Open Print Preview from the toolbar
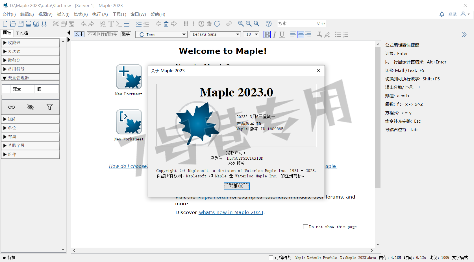Image resolution: width=474 pixels, height=262 pixels. point(36,24)
